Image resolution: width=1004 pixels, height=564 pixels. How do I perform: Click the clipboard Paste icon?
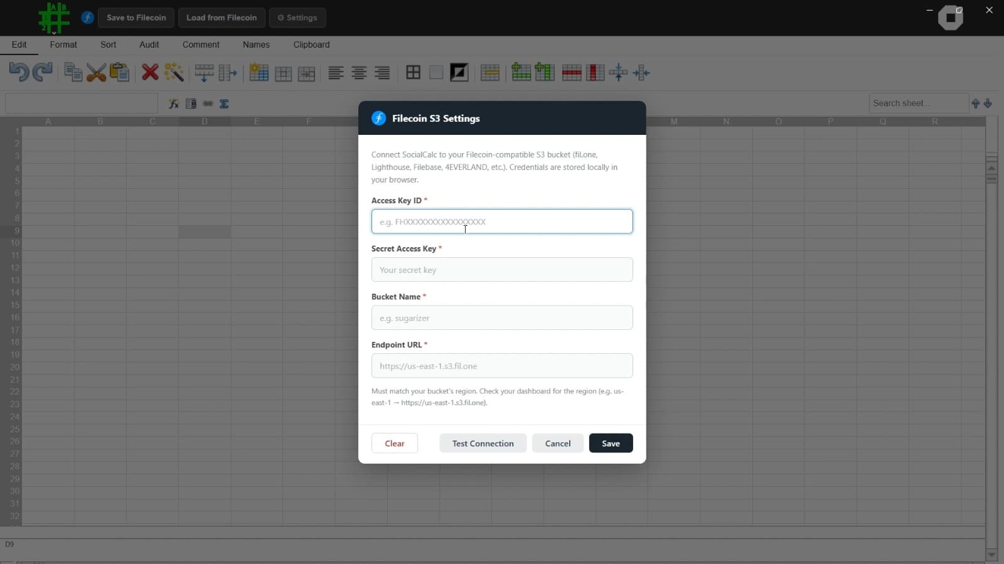[x=119, y=72]
